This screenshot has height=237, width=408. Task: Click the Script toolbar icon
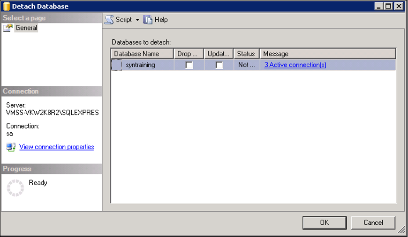pyautogui.click(x=109, y=20)
